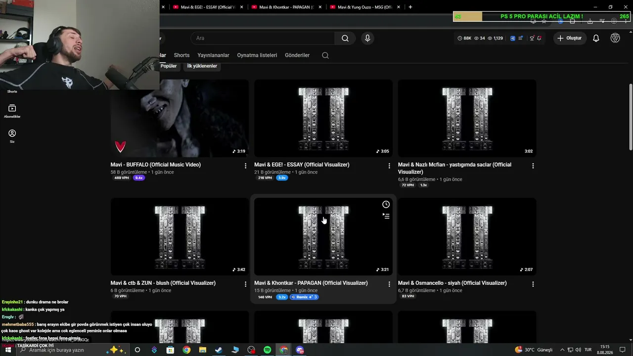The height and width of the screenshot is (356, 633).
Task: Click the TUR keyboard language indicator
Action: (588, 350)
